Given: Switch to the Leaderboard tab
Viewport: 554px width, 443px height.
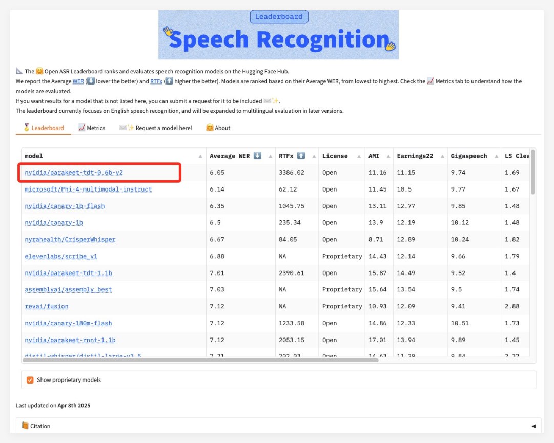Looking at the screenshot, I should [x=44, y=128].
